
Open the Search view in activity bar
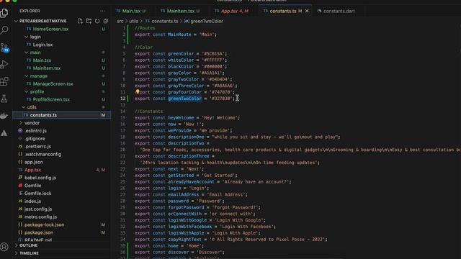click(x=4, y=29)
